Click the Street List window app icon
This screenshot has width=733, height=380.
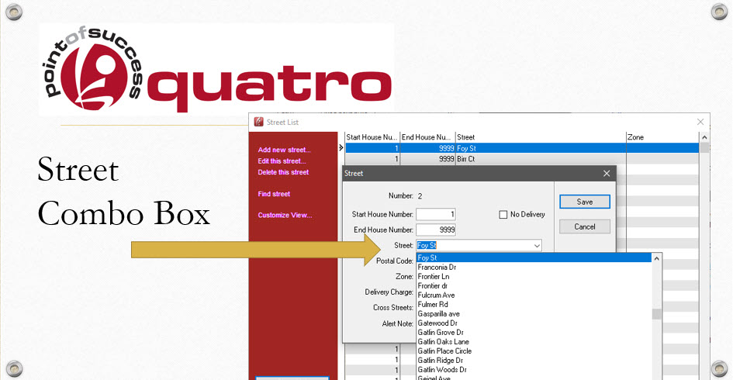click(x=258, y=122)
